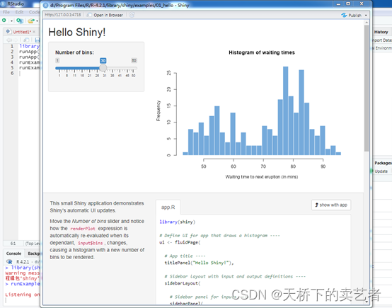This screenshot has height=308, width=392.
Task: Click the show with app button
Action: pyautogui.click(x=331, y=205)
